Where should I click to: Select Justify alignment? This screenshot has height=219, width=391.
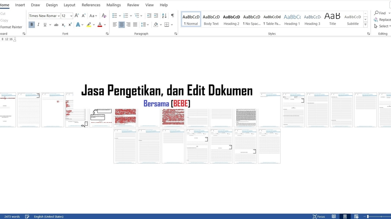coord(135,25)
